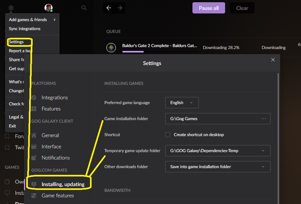This screenshot has width=301, height=204.
Task: Click the Integrations link icon
Action: click(x=34, y=97)
